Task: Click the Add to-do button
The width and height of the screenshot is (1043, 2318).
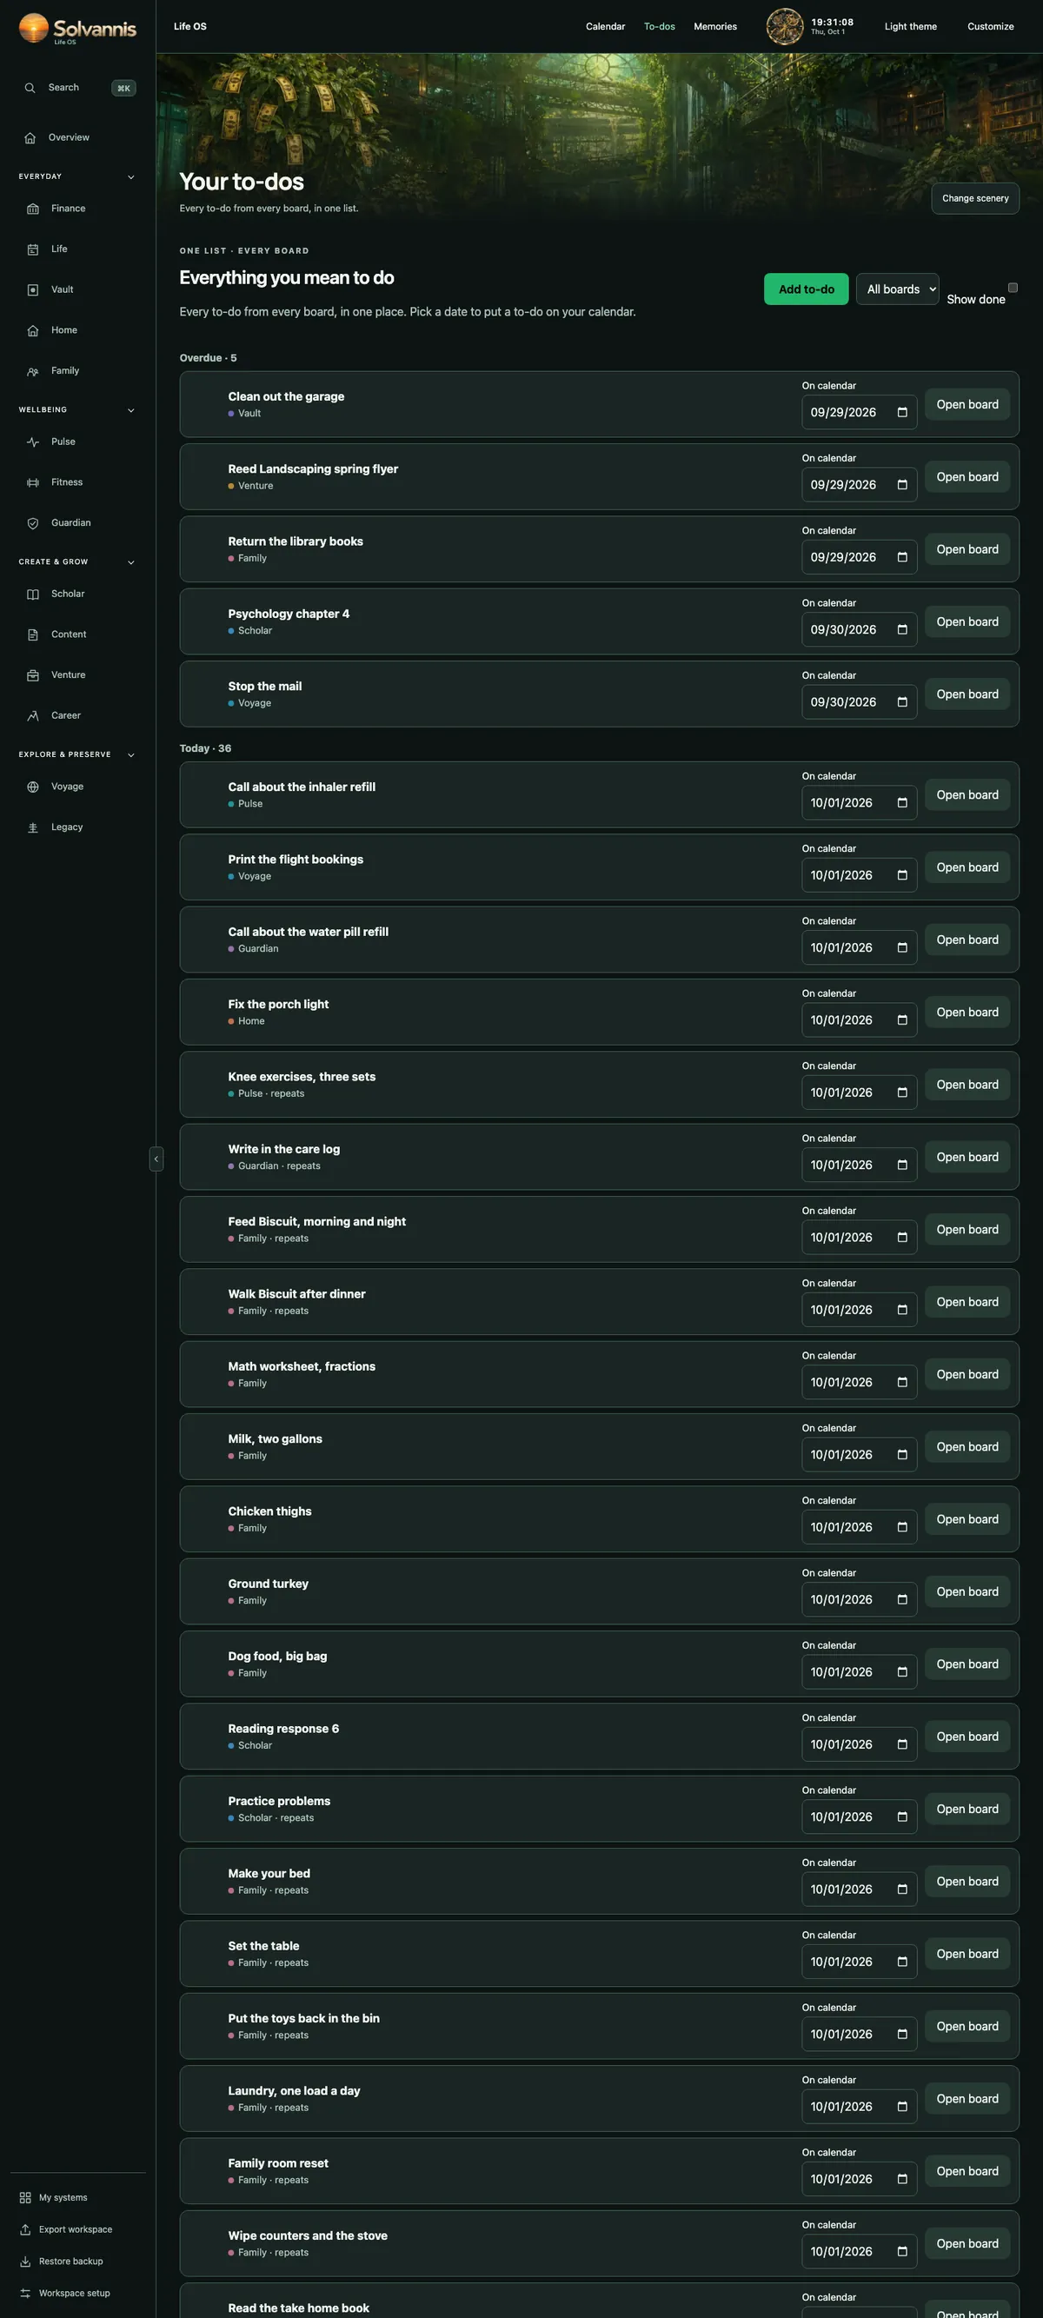Action: [x=806, y=289]
